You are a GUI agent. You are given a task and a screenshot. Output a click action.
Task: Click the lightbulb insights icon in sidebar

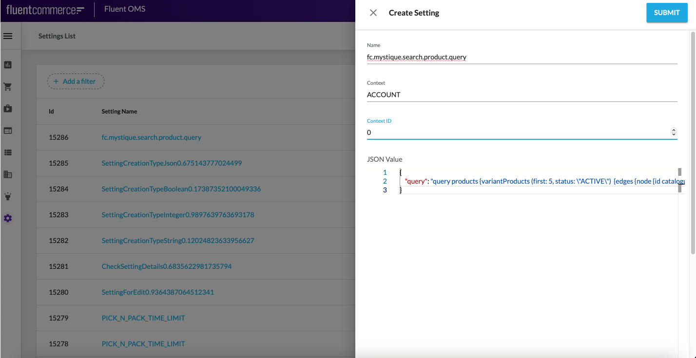point(8,196)
